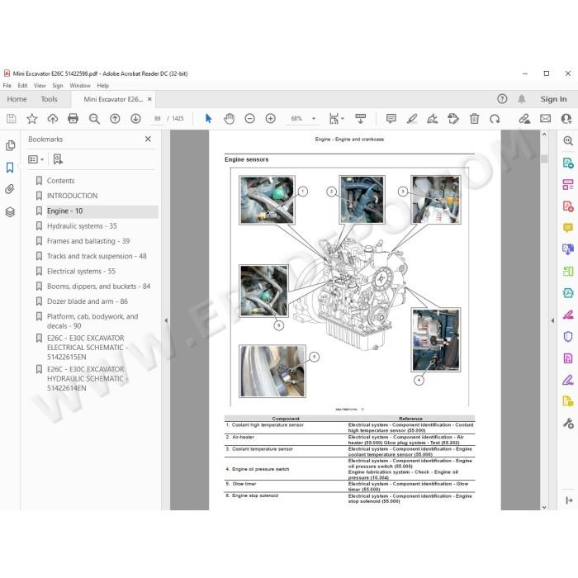This screenshot has width=578, height=578.
Task: Select the Engine - 10 bookmark
Action: 65,211
